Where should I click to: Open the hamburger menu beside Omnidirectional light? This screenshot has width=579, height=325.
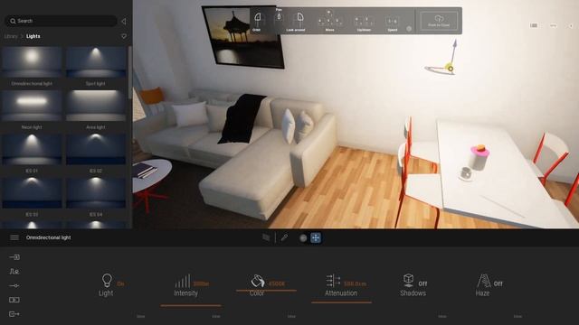[x=14, y=237]
